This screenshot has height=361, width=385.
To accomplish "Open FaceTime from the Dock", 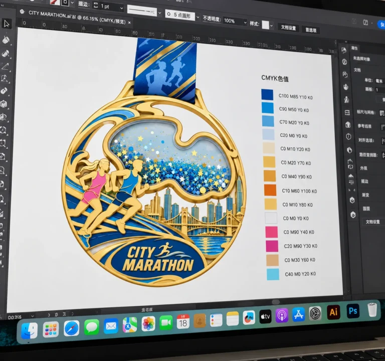I will [166, 323].
